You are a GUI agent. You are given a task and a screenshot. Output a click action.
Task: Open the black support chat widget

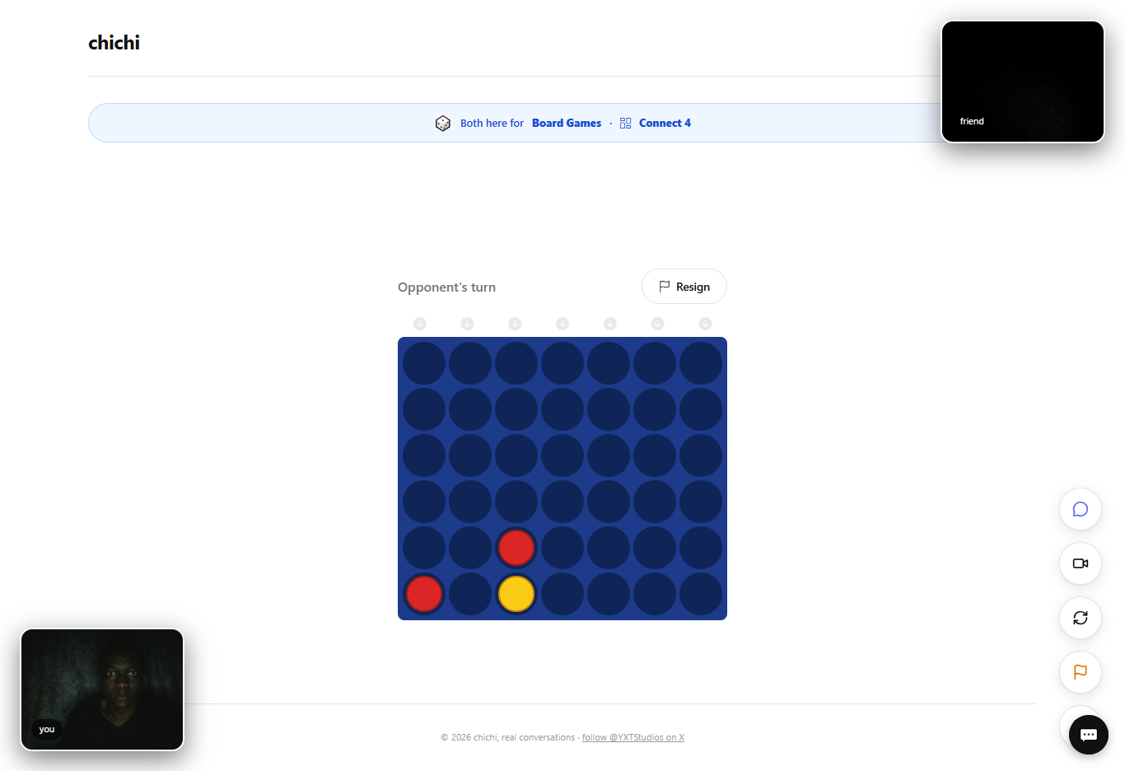1089,735
